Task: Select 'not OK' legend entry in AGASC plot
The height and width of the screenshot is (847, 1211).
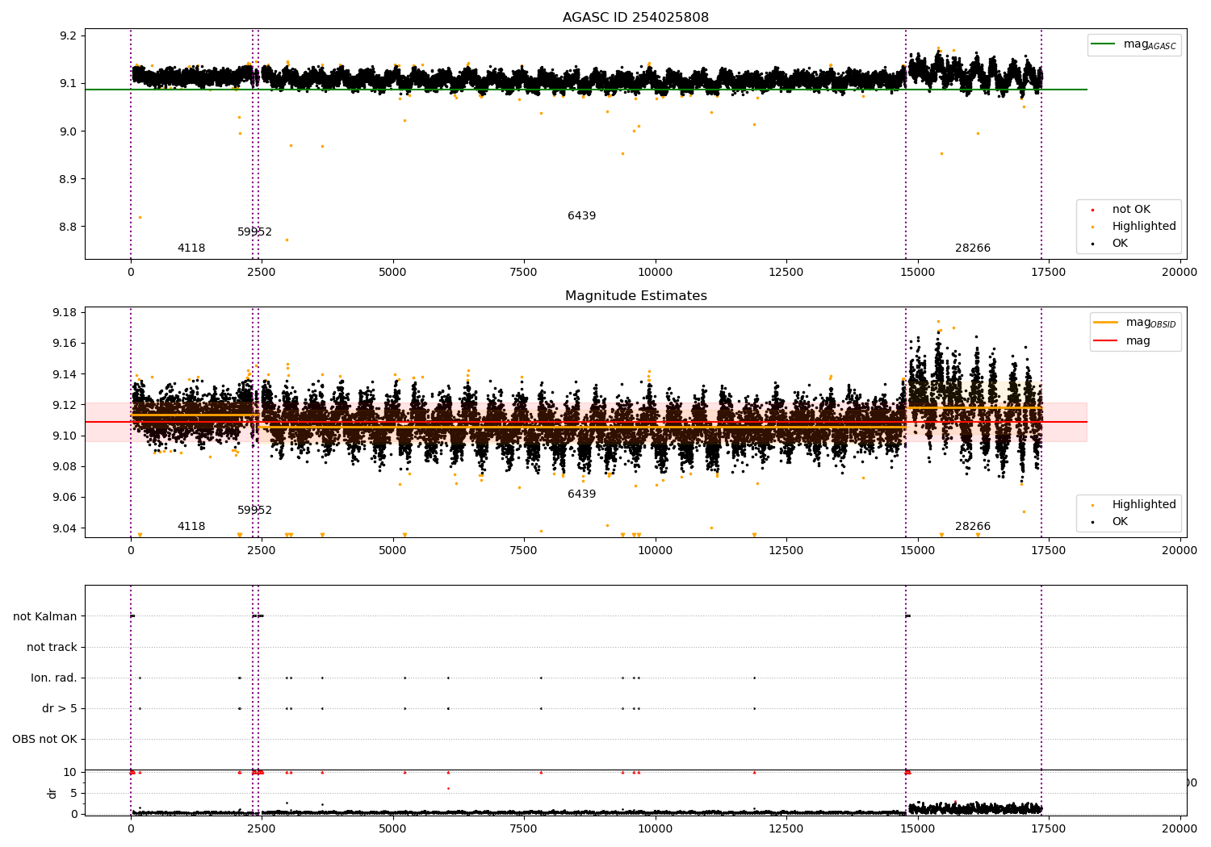Action: [1131, 210]
